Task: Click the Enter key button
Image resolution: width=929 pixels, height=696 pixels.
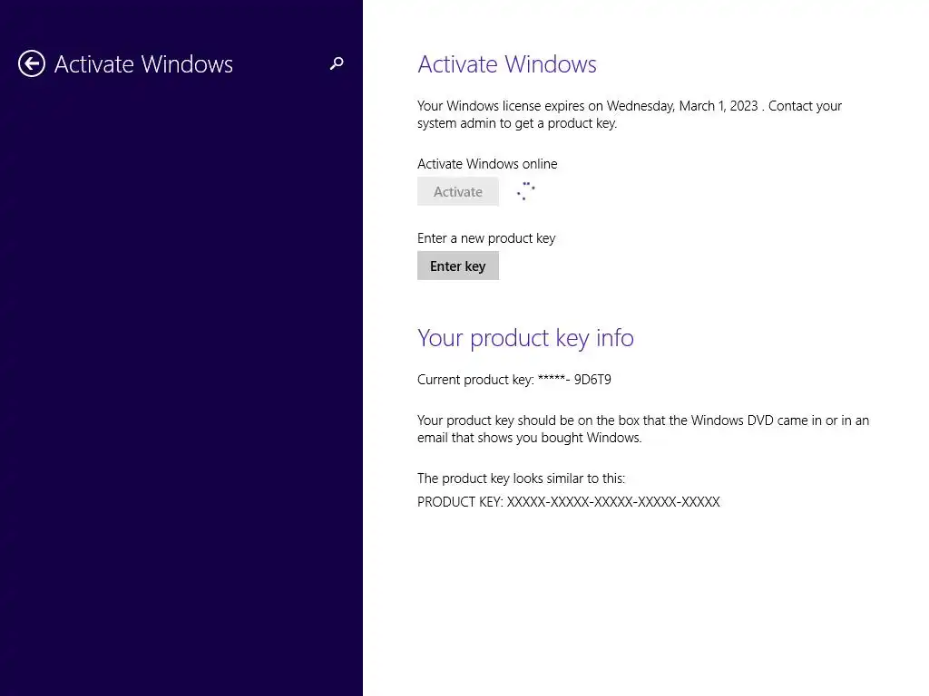Action: click(458, 266)
